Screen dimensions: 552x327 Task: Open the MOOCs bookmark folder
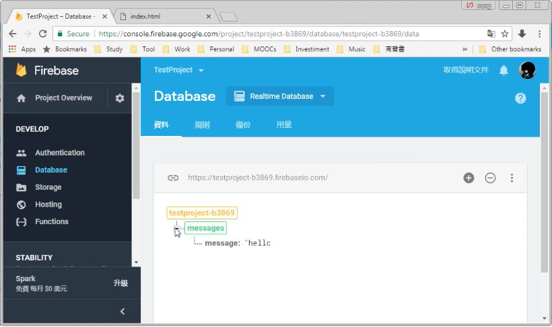click(259, 49)
